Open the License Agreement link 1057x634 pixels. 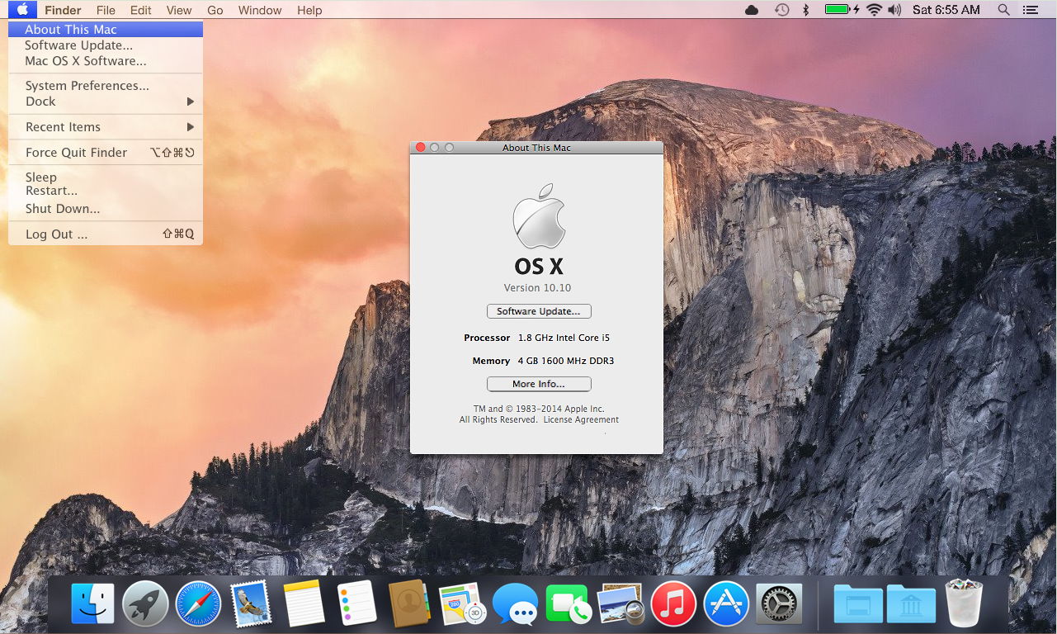point(581,420)
